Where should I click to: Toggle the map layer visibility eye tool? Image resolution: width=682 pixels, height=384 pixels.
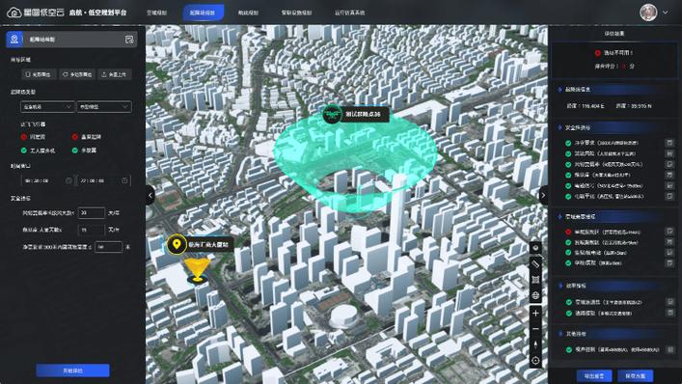[535, 248]
